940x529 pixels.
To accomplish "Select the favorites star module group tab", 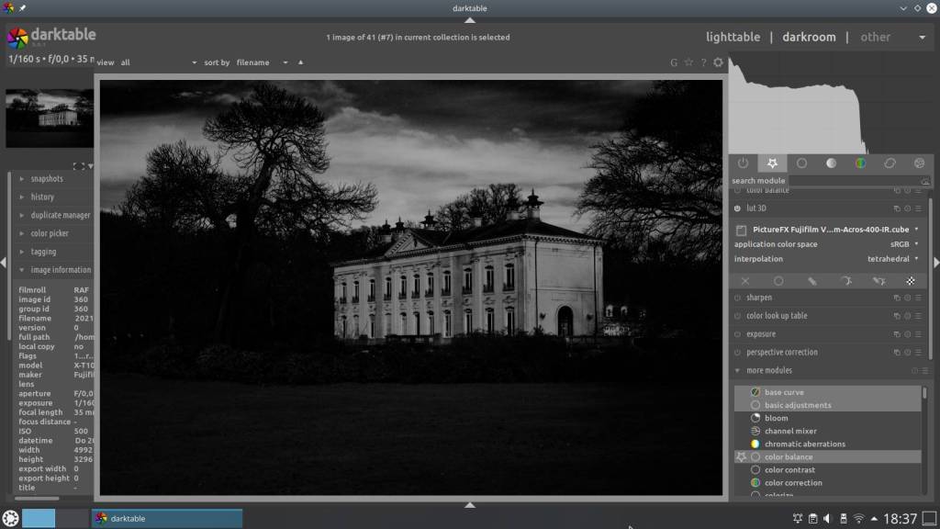I will point(772,163).
